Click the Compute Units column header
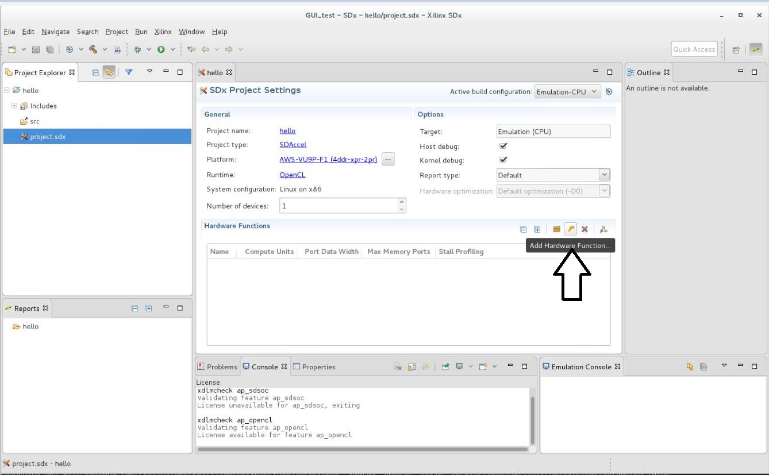Image resolution: width=769 pixels, height=475 pixels. click(x=269, y=252)
